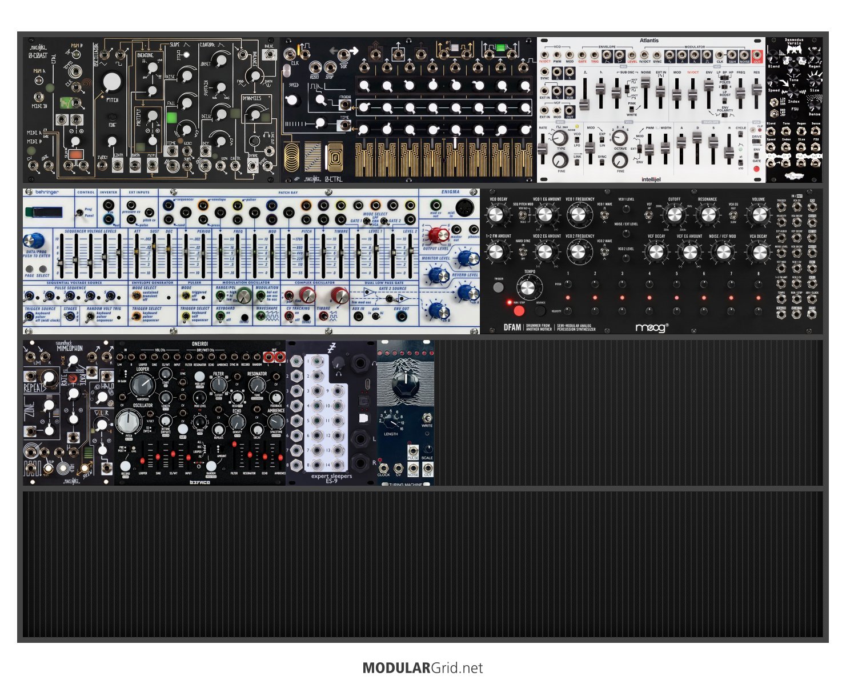Click the SELECT button on Enigma

pos(43,269)
